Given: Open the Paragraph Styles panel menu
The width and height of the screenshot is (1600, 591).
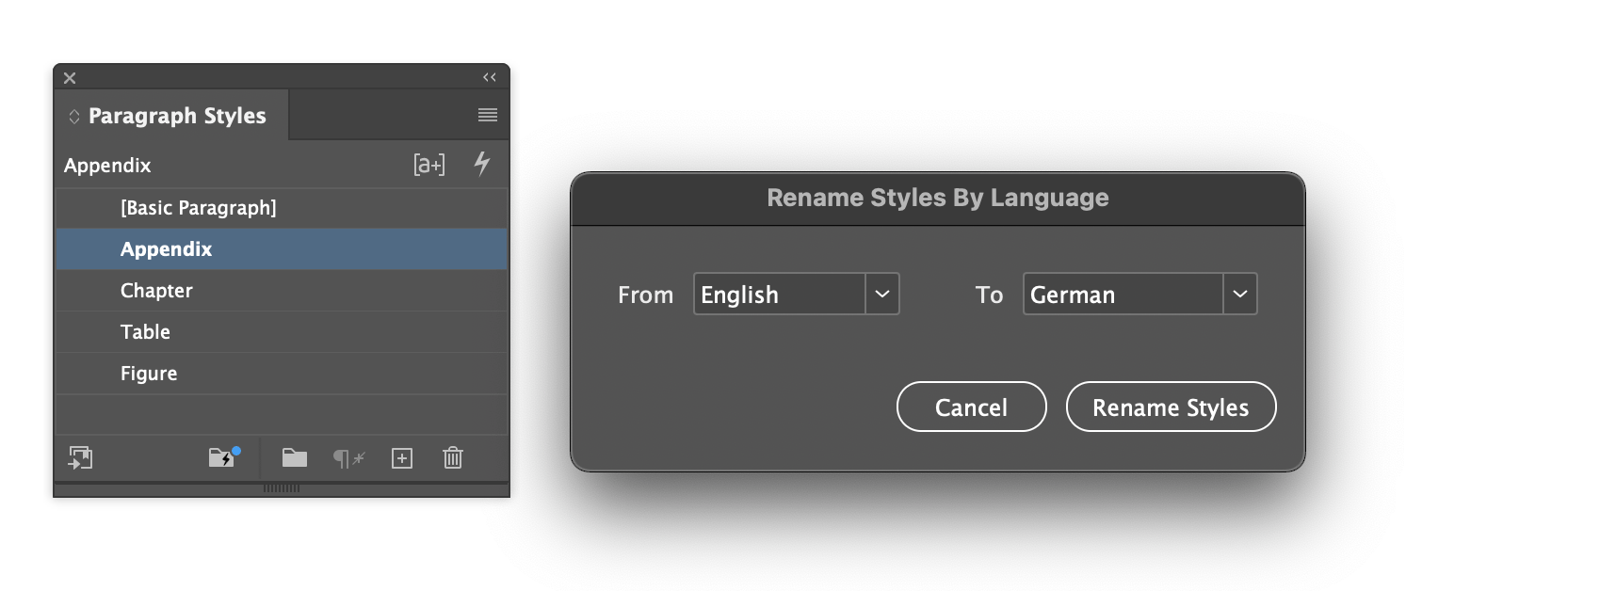Looking at the screenshot, I should [x=487, y=115].
